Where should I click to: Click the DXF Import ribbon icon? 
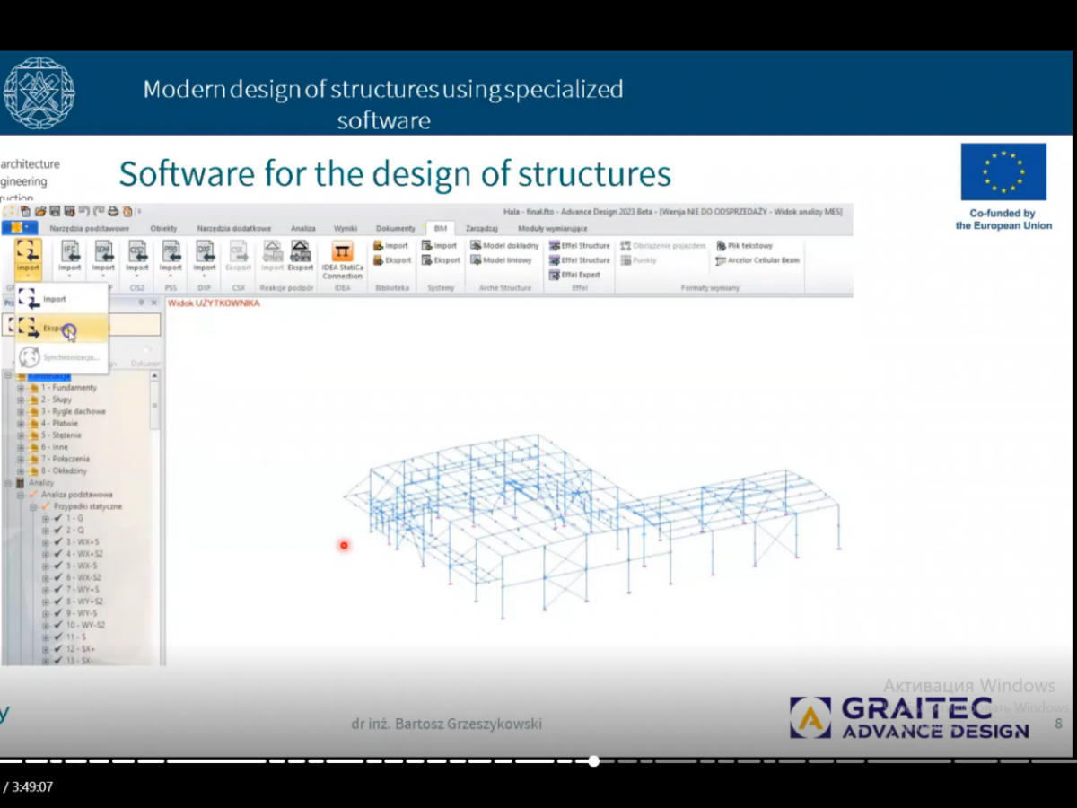pyautogui.click(x=205, y=252)
